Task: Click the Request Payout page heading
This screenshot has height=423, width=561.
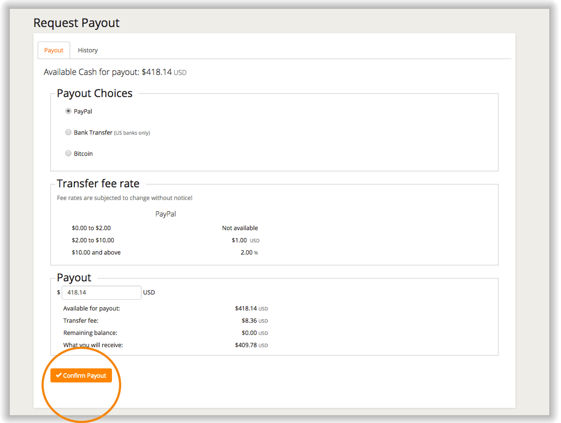Action: (x=76, y=23)
